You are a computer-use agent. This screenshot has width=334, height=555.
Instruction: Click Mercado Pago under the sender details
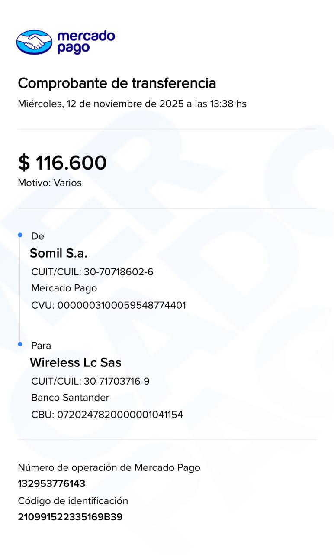coord(64,288)
